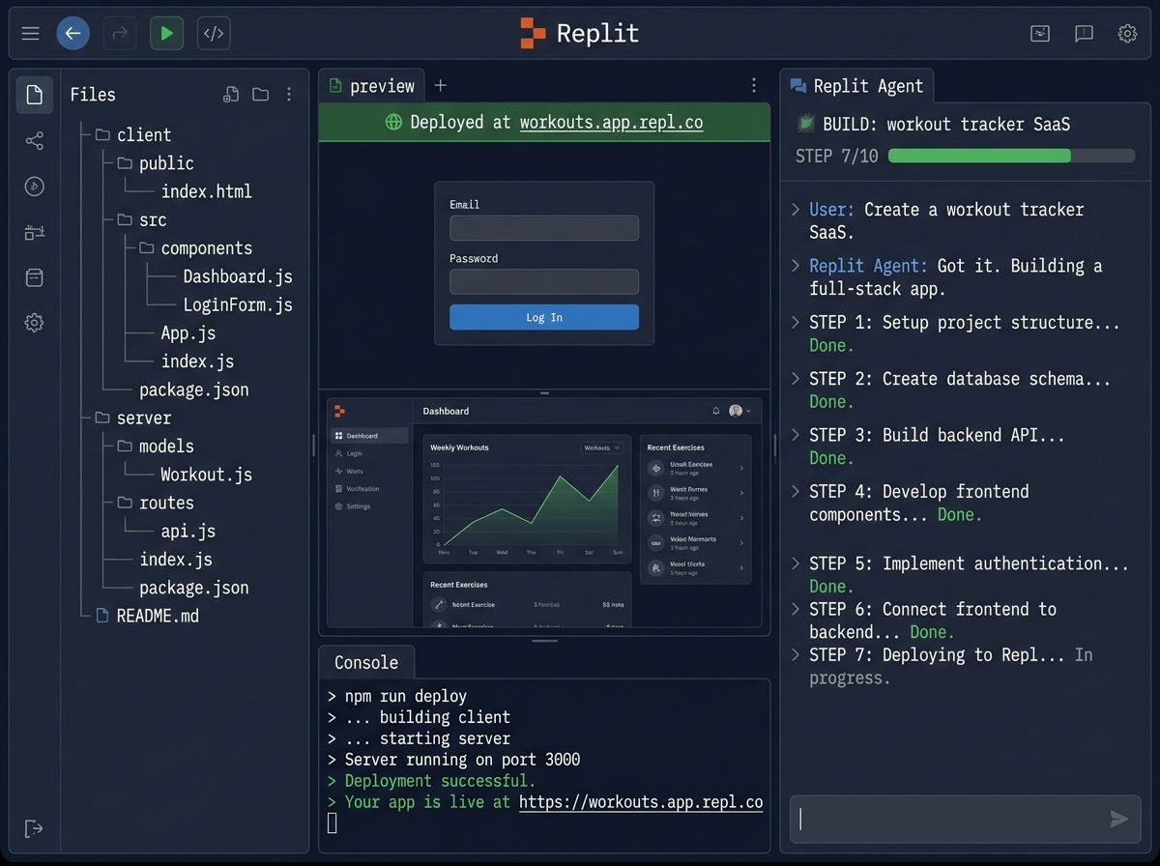Click the build progress bar
Viewport: 1160px width, 866px height.
pyautogui.click(x=1011, y=156)
